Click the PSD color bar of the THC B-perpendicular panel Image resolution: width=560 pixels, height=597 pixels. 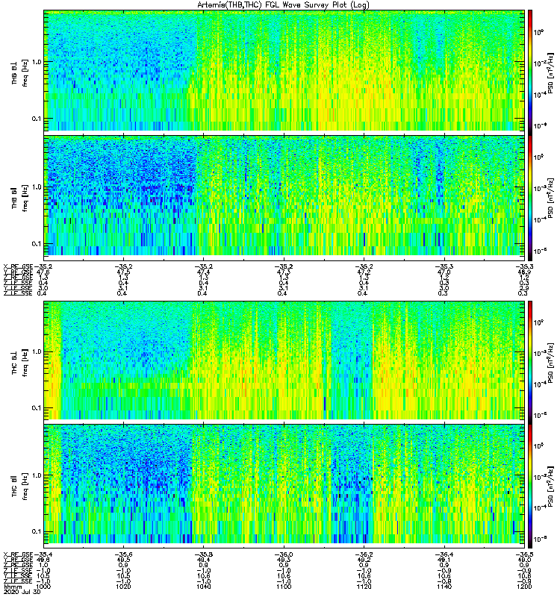(530, 362)
